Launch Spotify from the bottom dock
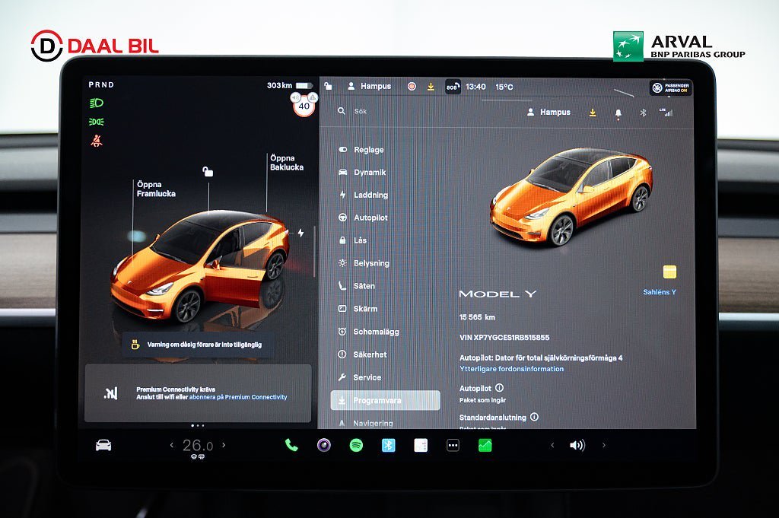 coord(356,445)
